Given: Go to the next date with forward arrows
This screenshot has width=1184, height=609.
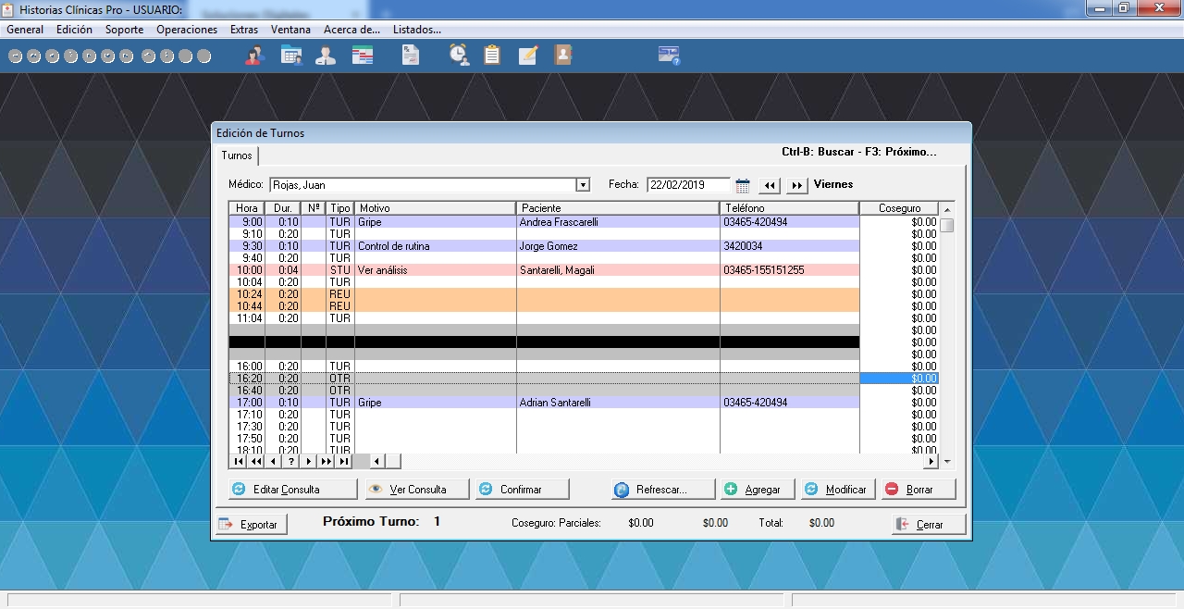Looking at the screenshot, I should click(x=796, y=185).
